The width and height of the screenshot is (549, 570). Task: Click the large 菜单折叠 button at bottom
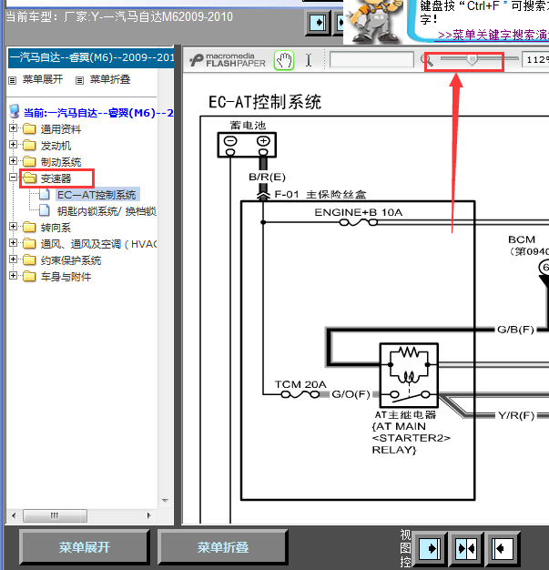(222, 547)
